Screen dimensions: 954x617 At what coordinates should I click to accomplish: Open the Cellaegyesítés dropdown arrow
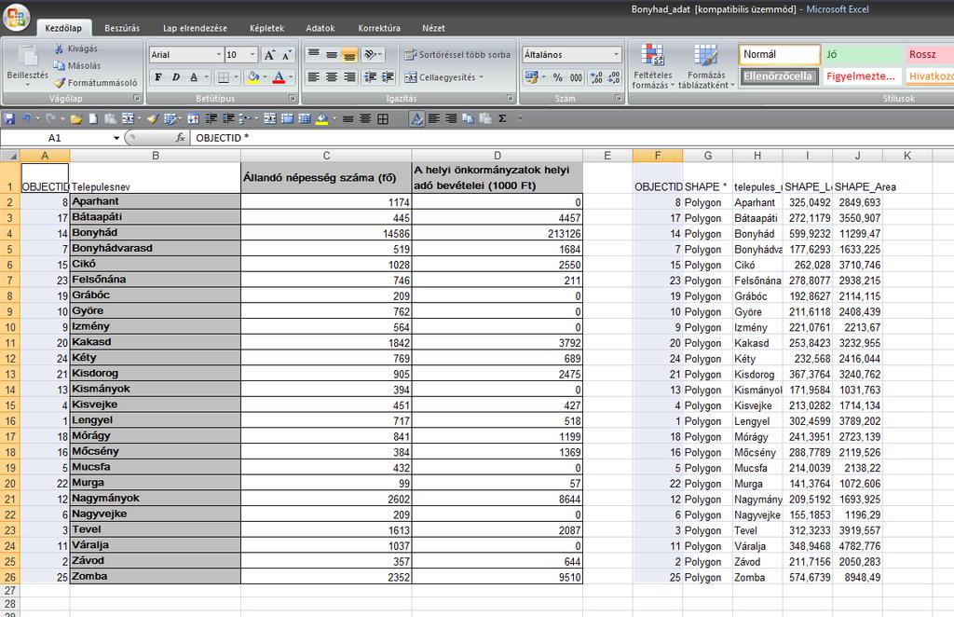click(482, 77)
